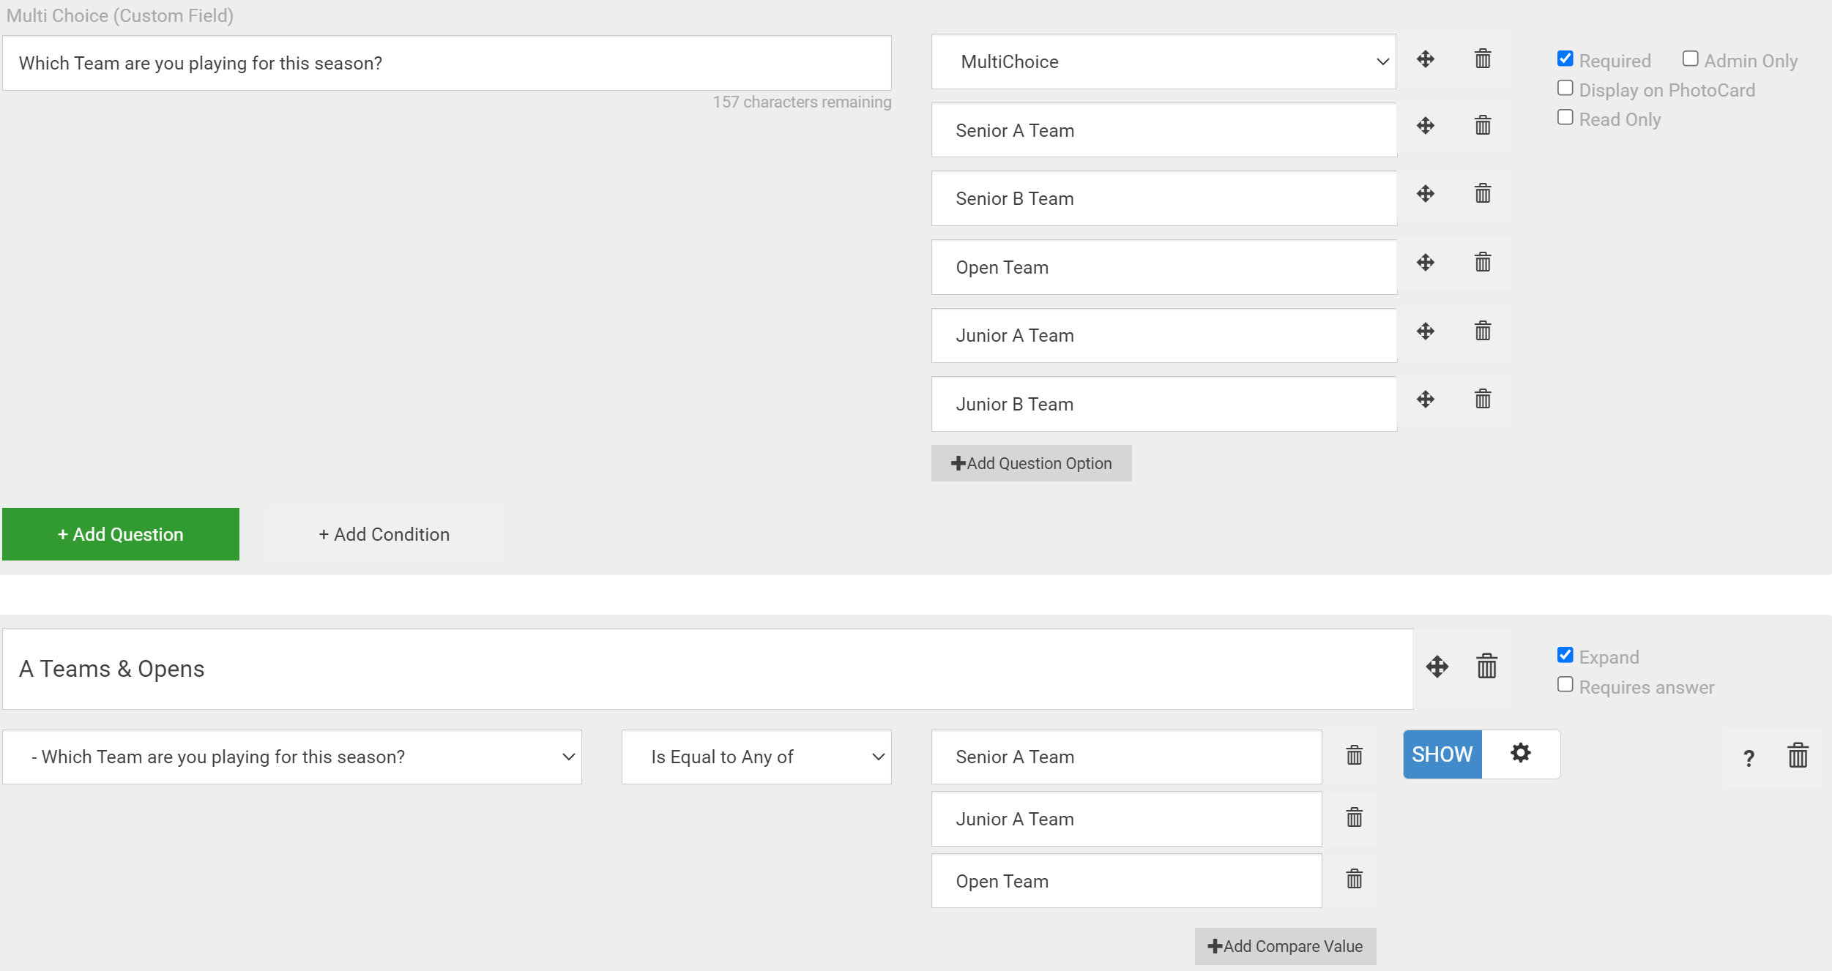Delete the Senior A Team question option
The height and width of the screenshot is (971, 1832).
(1482, 126)
